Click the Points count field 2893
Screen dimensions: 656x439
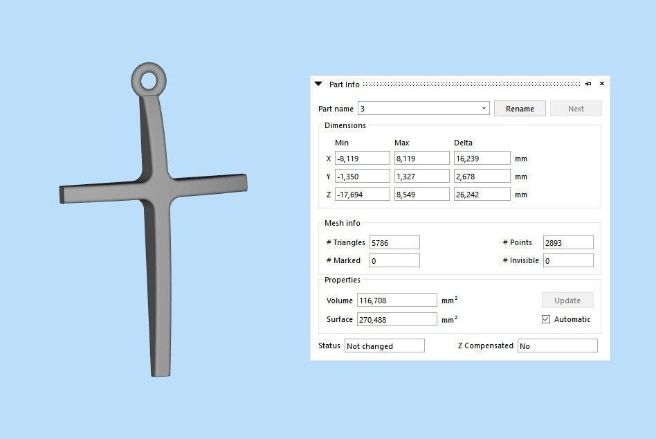568,242
